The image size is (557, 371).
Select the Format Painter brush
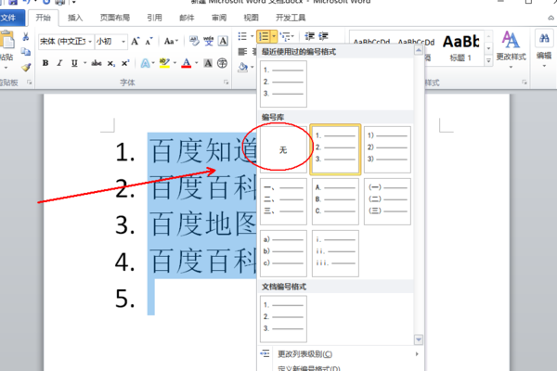(x=26, y=67)
